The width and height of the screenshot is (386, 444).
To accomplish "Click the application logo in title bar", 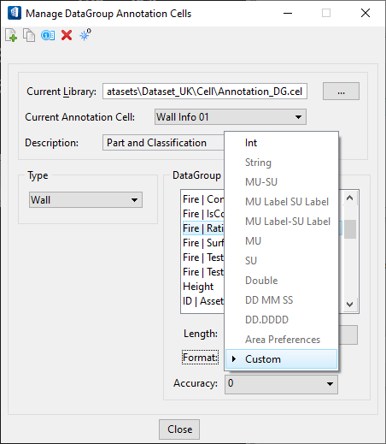I will (15, 13).
